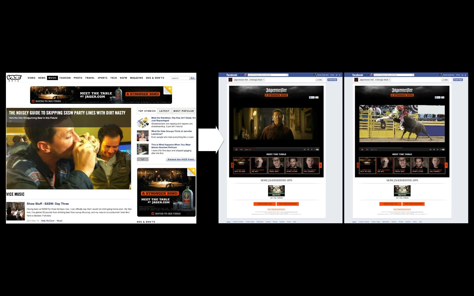This screenshot has width=474, height=296.
Task: Click progress bar of the rodeo bull video
Action: 402,148
